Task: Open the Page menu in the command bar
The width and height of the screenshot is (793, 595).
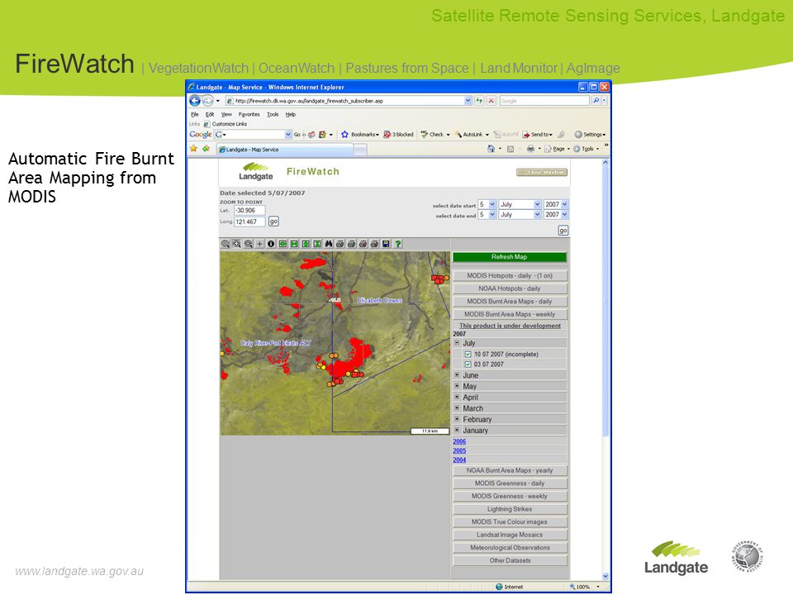Action: click(x=556, y=149)
